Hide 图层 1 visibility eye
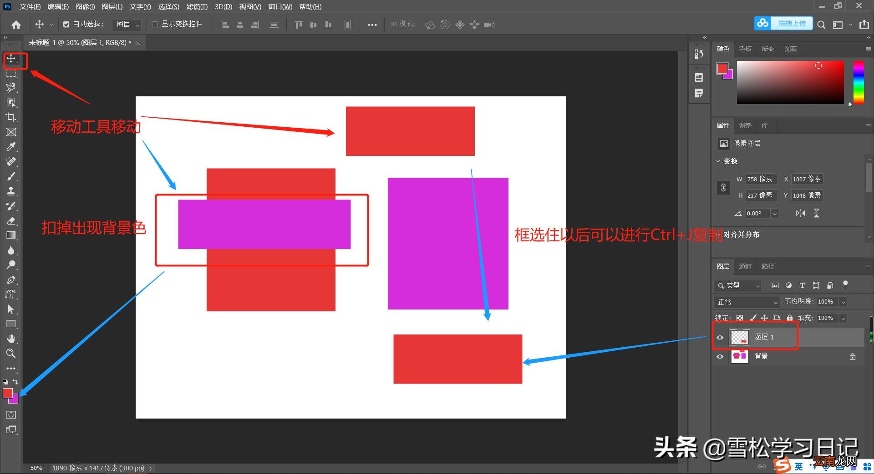874x474 pixels. click(x=720, y=337)
